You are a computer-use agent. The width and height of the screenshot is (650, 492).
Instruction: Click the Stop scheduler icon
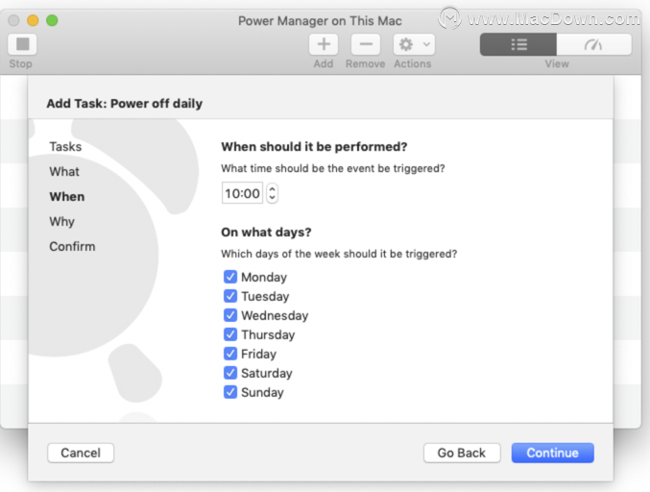tap(22, 44)
